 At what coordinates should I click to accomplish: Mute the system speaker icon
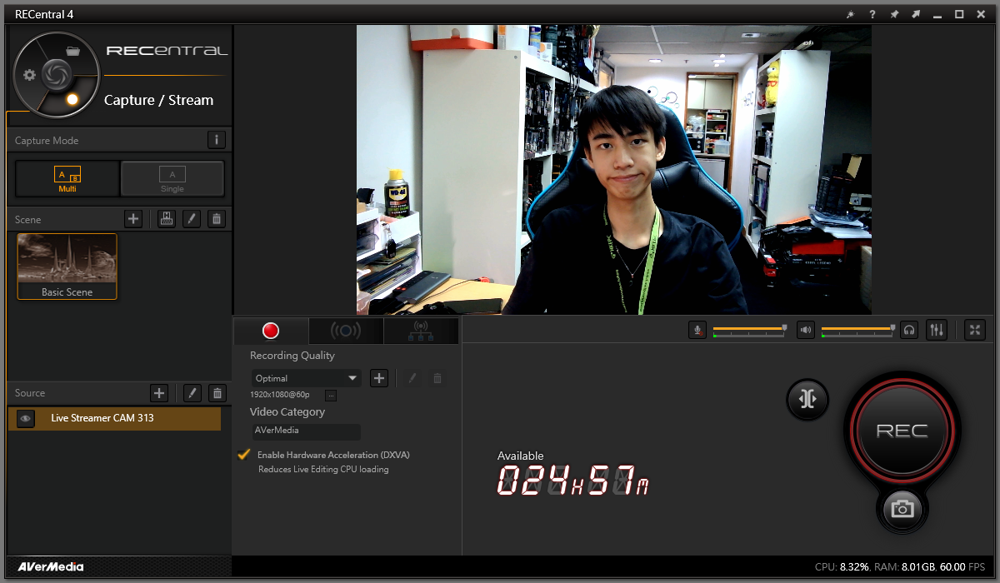click(x=805, y=330)
